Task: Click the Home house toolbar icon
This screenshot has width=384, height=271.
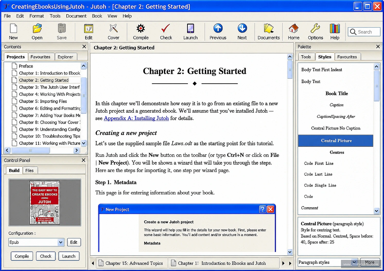Action: (x=293, y=29)
